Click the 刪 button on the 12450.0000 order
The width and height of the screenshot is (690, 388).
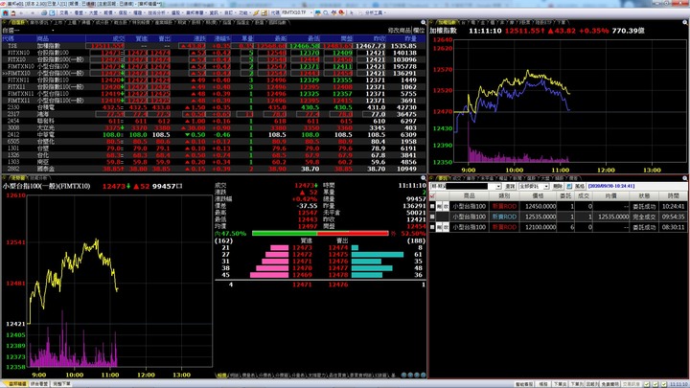439,206
